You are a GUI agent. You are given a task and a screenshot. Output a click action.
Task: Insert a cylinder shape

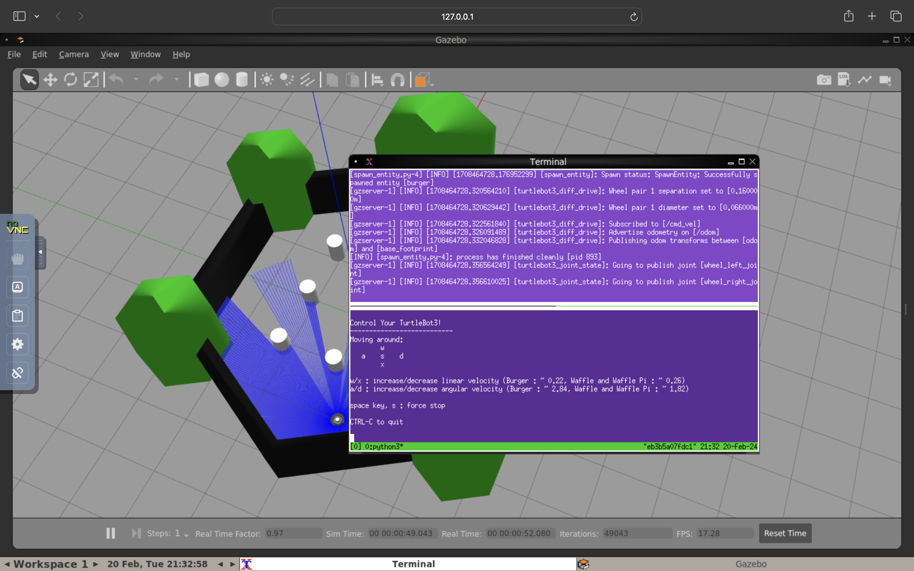click(x=242, y=80)
